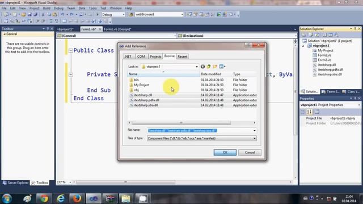Click Categorized icon in Properties panel

click(x=303, y=112)
